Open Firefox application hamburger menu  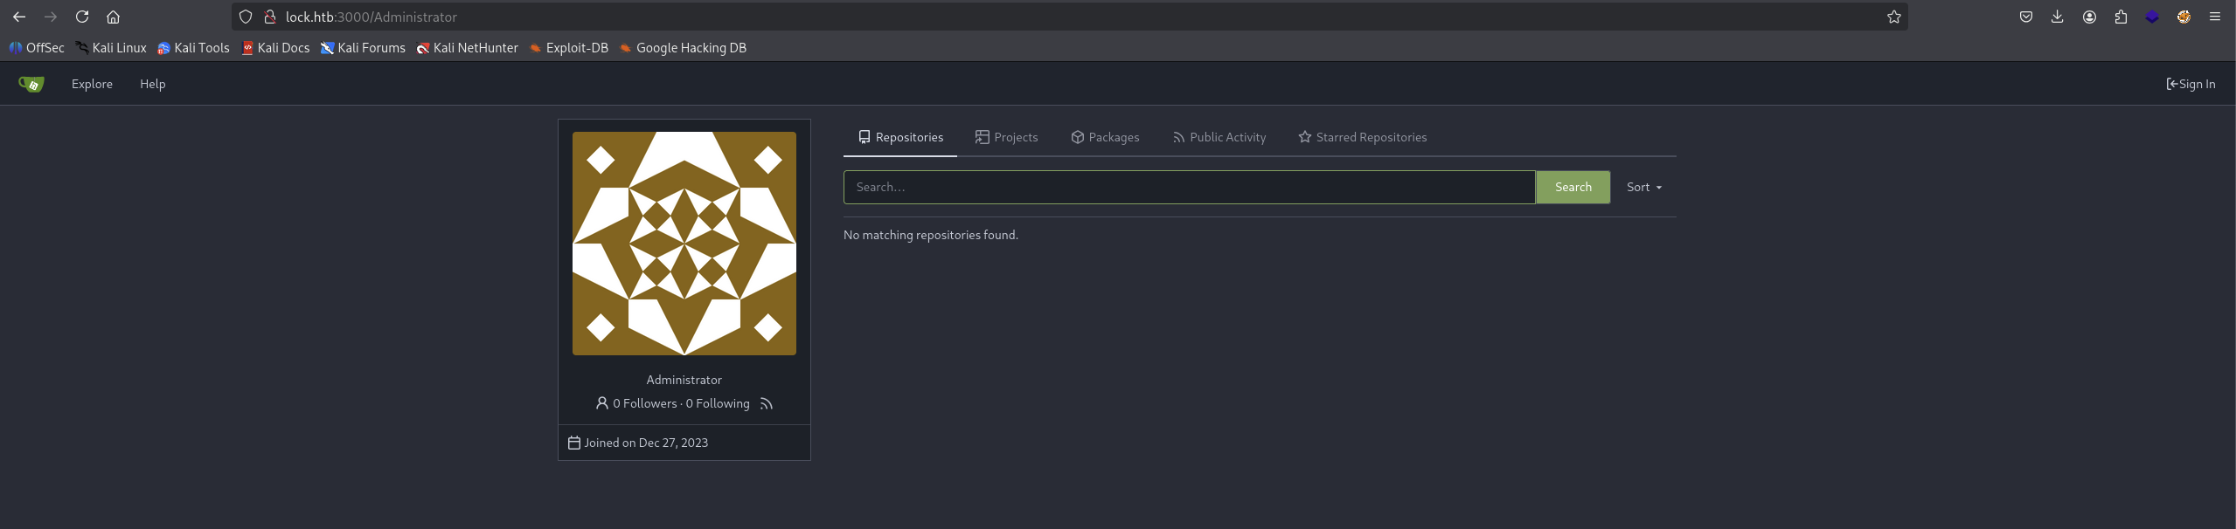(2214, 17)
